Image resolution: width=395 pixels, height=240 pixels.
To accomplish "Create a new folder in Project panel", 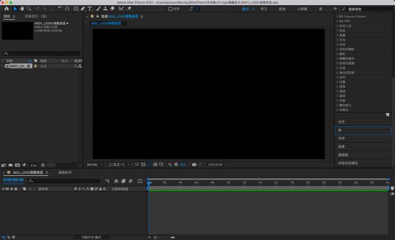I will pos(10,165).
